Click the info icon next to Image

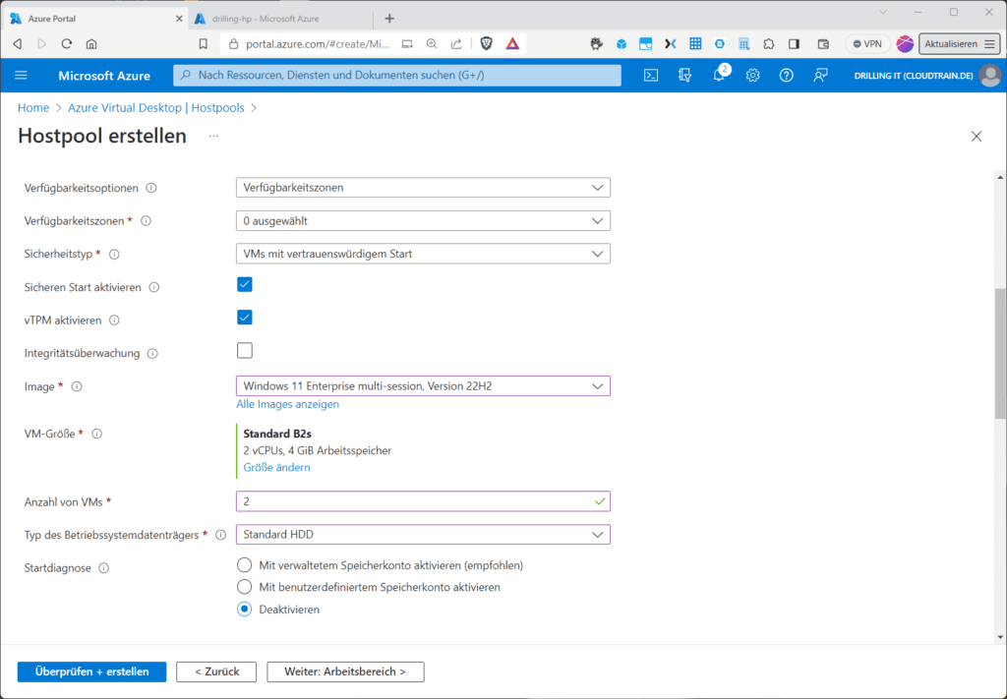77,386
